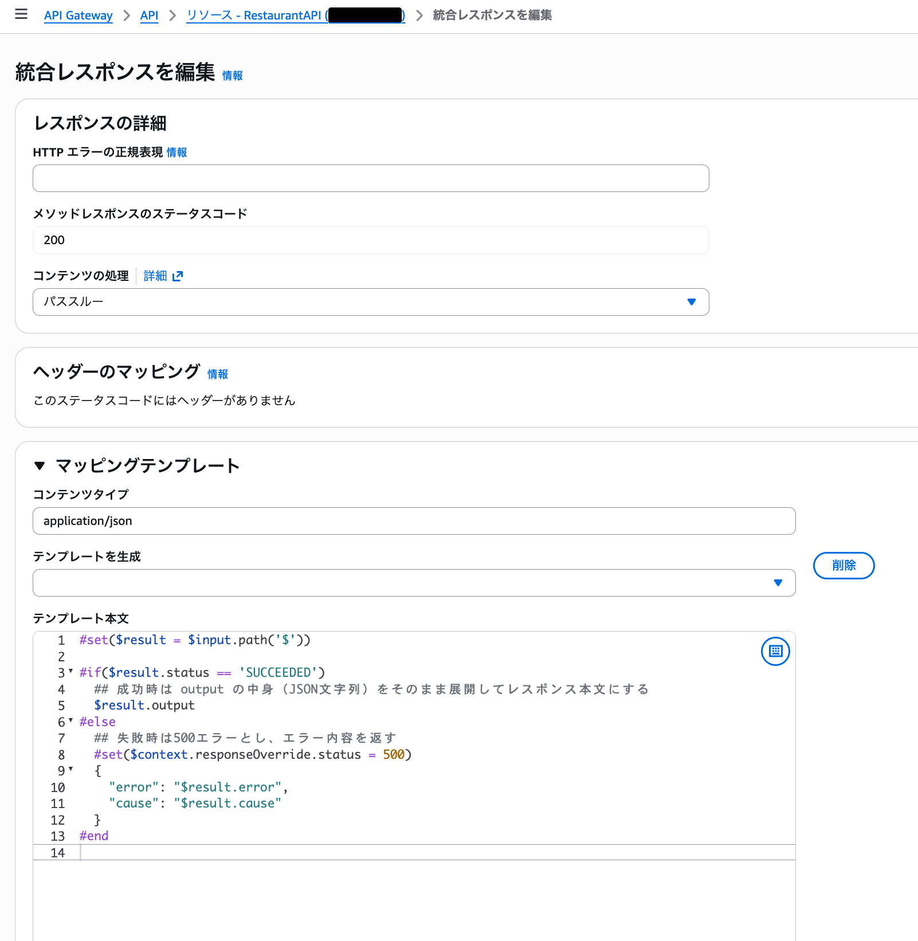Click the external link icon beside 詳細
Viewport: 918px width, 941px height.
[x=178, y=276]
